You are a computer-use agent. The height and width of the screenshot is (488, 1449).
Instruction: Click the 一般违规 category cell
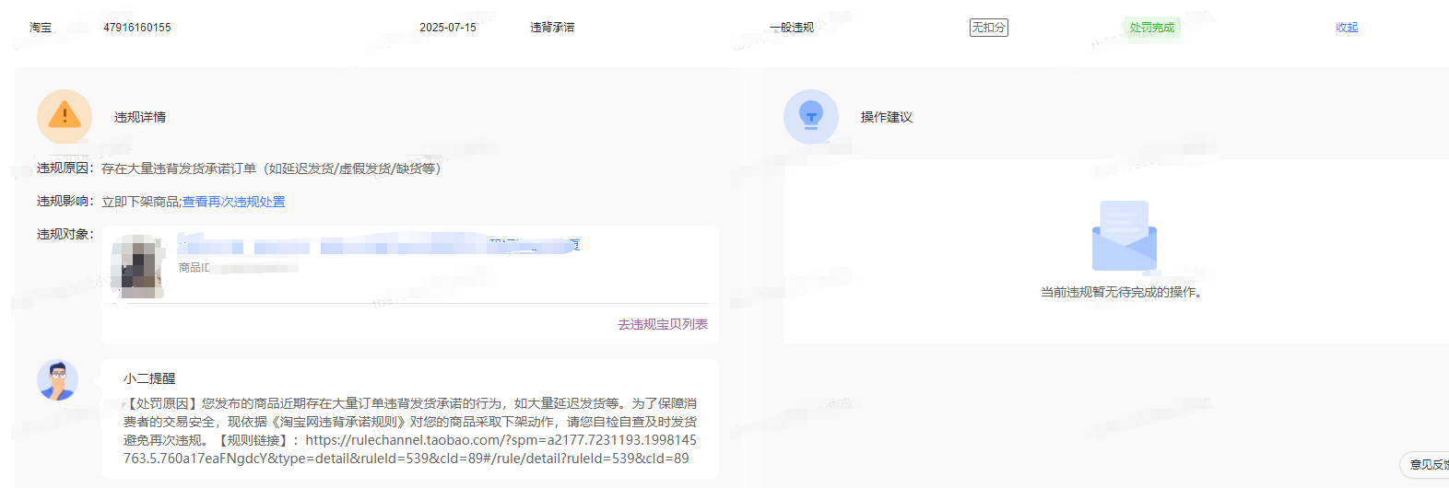[x=791, y=28]
